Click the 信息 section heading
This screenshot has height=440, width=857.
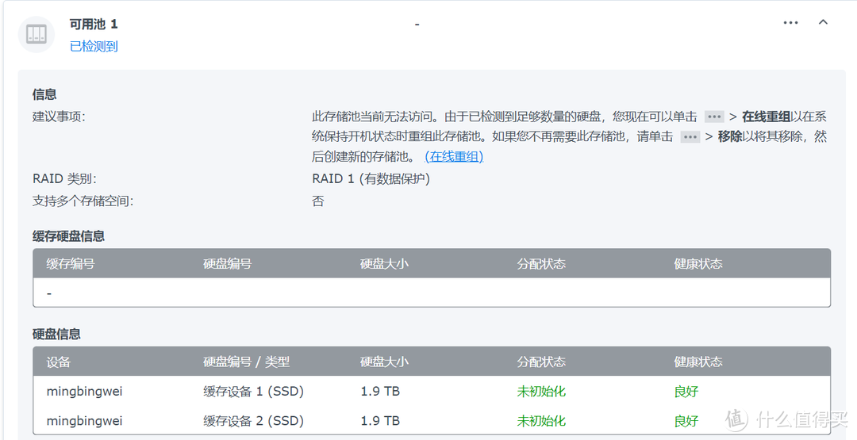coord(44,94)
